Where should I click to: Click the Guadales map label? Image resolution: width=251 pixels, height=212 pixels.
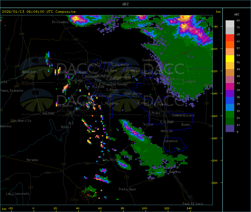(149, 60)
